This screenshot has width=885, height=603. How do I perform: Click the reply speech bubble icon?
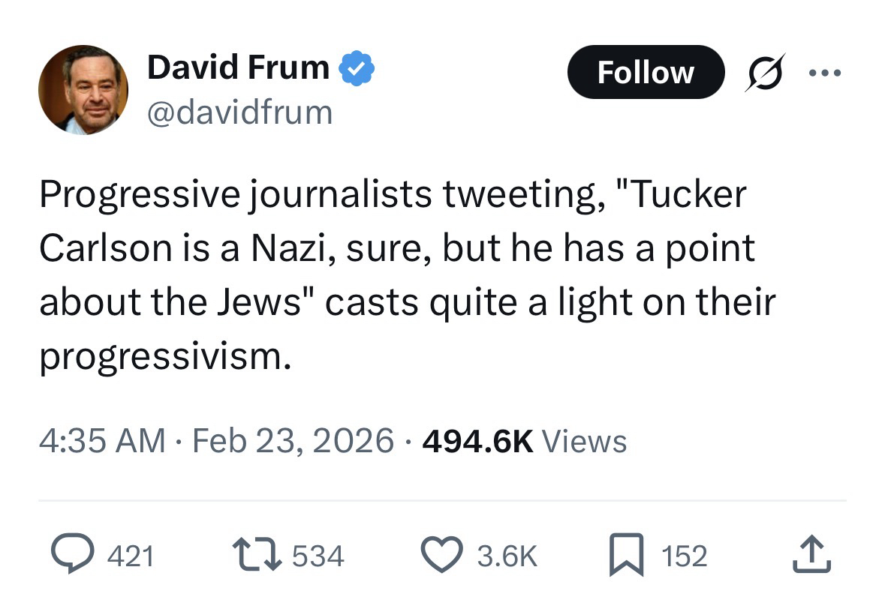click(71, 556)
